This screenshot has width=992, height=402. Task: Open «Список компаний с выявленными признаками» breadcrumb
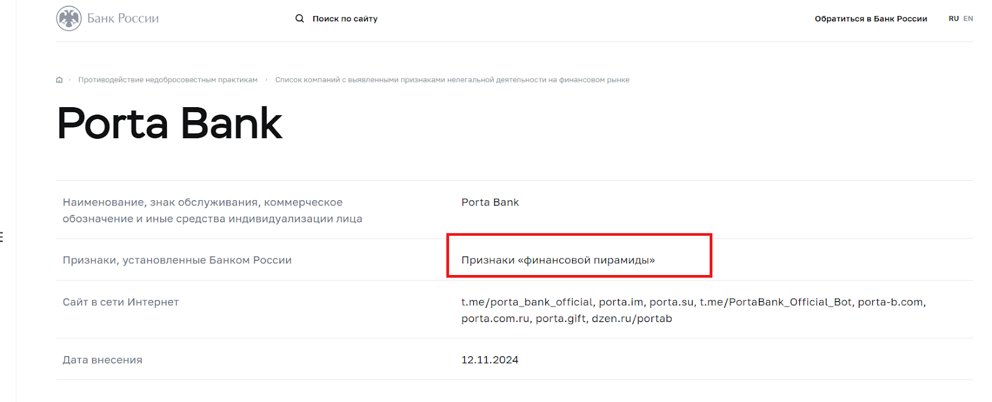click(x=452, y=80)
